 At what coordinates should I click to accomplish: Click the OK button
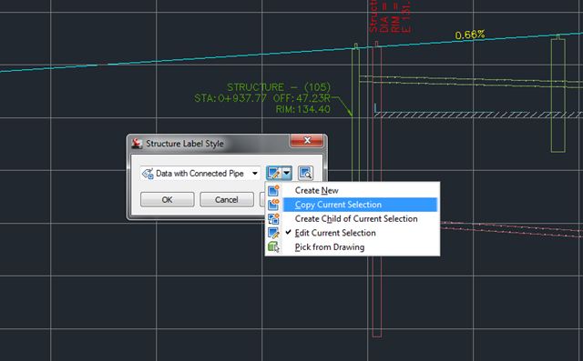pyautogui.click(x=167, y=200)
